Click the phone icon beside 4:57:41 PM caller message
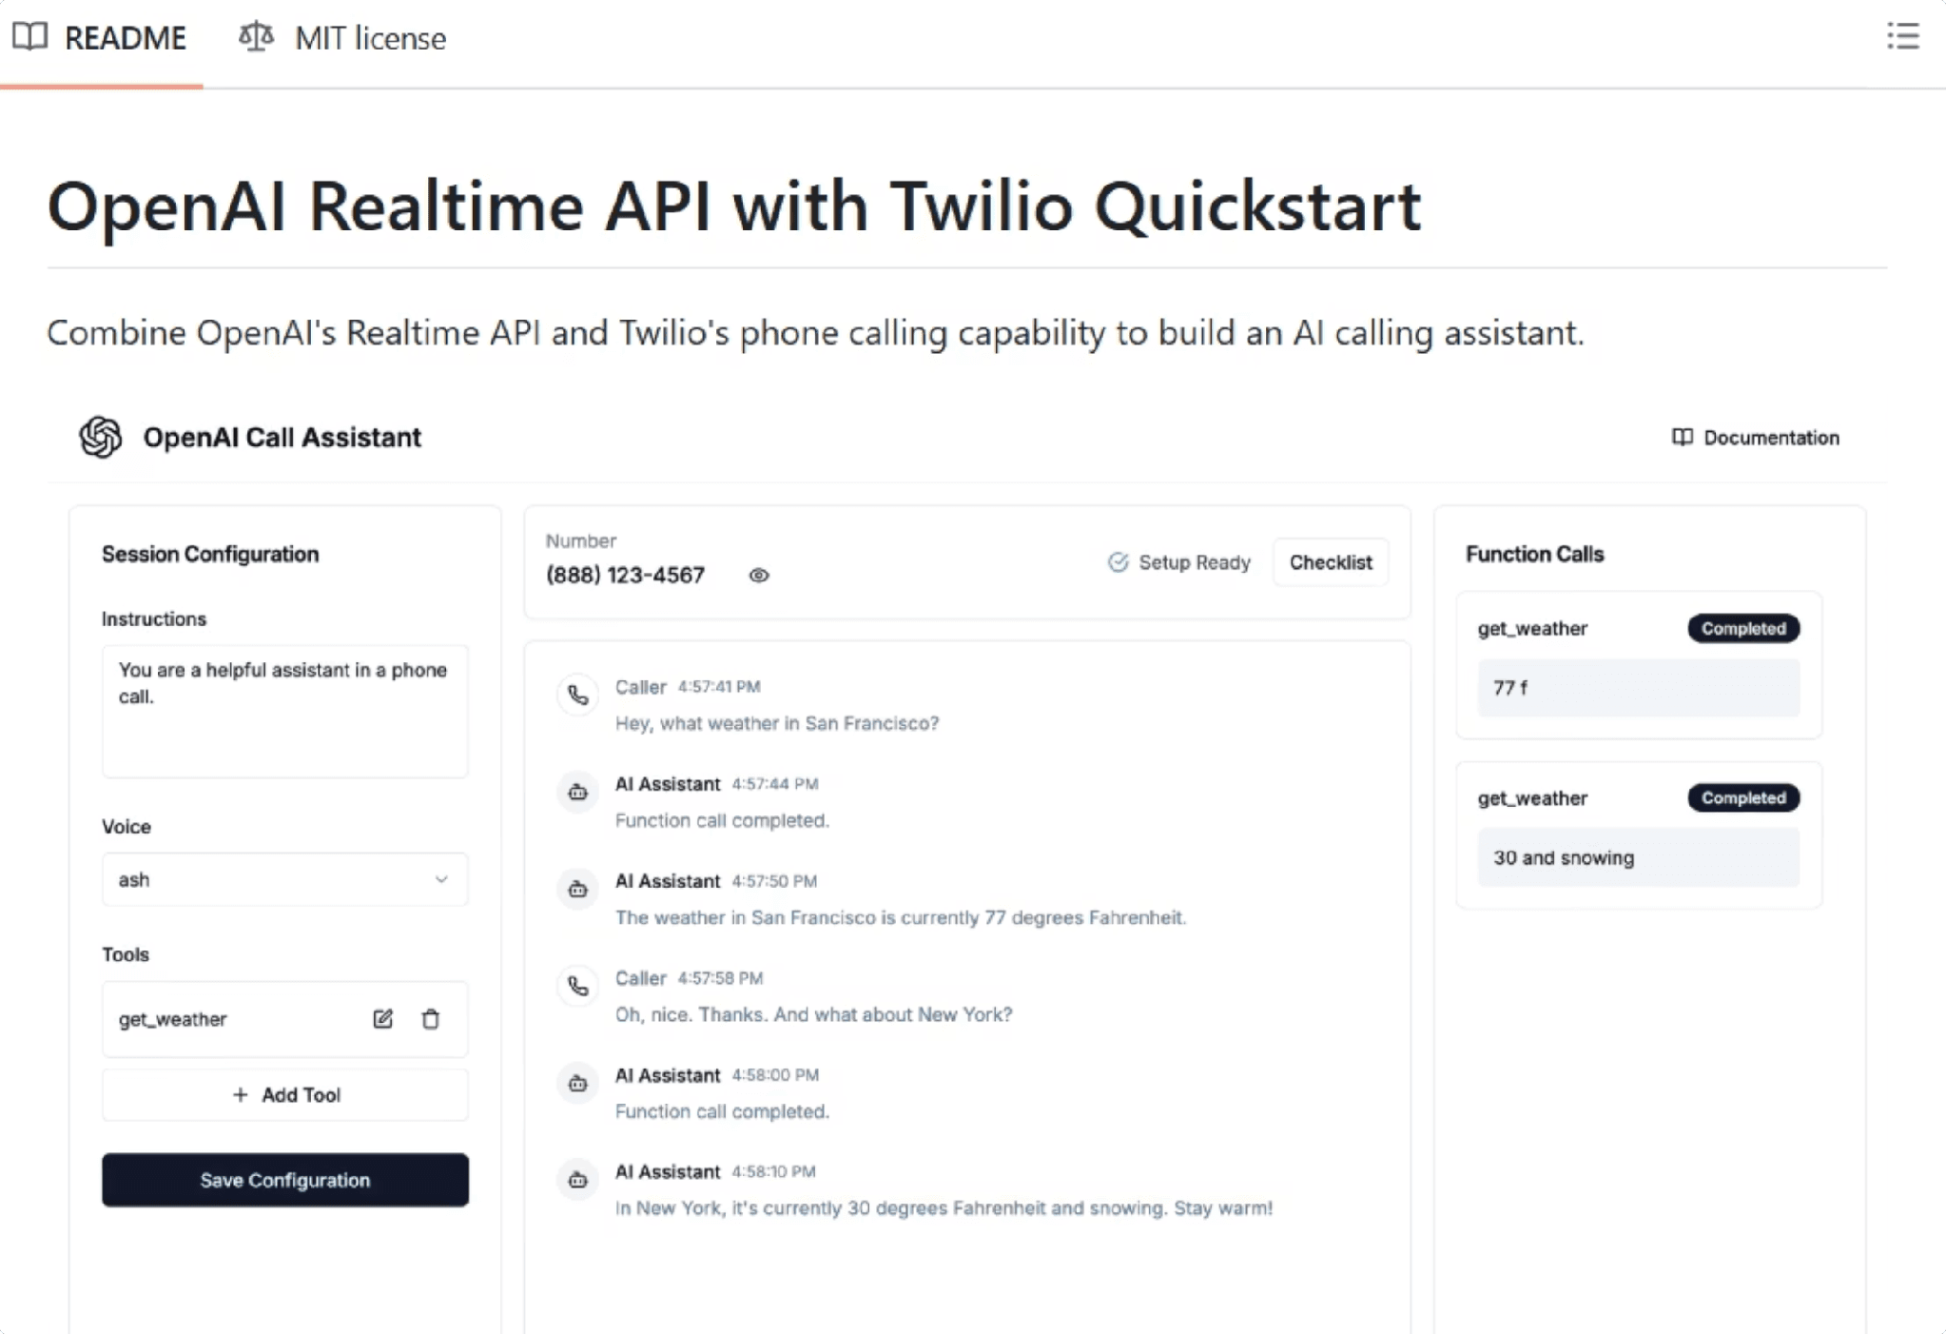 (577, 695)
